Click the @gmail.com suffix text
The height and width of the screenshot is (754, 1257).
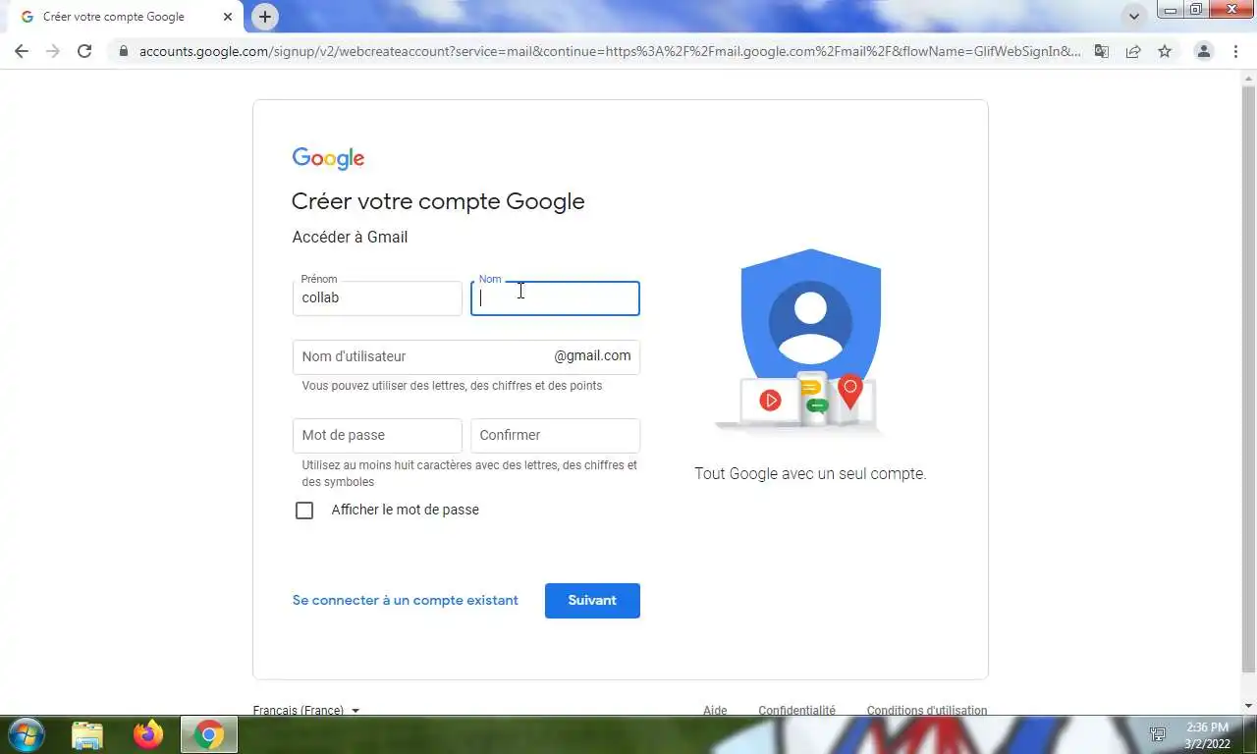tap(592, 355)
